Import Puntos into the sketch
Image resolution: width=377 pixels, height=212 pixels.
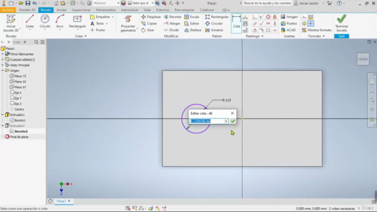tap(289, 24)
